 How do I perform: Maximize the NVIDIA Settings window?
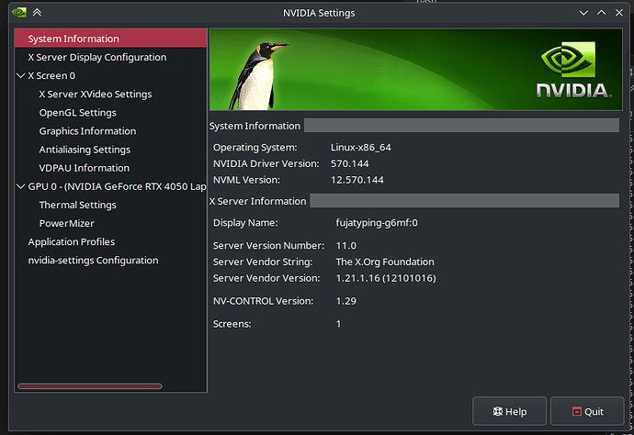[x=601, y=13]
